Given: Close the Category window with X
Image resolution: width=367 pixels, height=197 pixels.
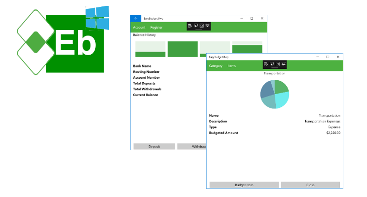Looking at the screenshot, I should [x=338, y=57].
